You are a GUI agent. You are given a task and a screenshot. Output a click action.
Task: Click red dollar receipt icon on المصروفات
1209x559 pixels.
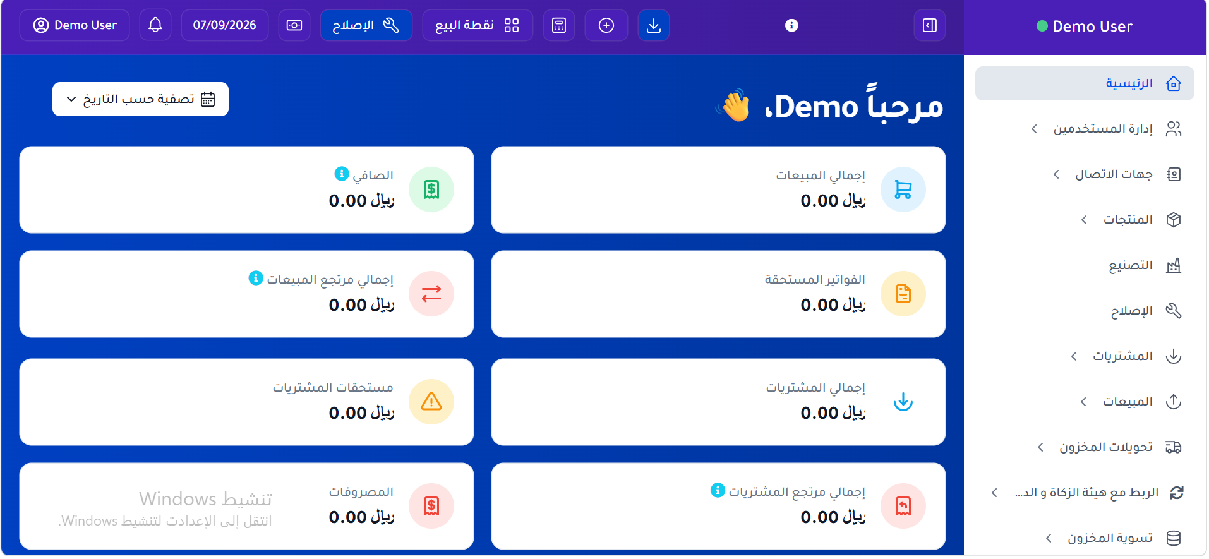(x=431, y=506)
